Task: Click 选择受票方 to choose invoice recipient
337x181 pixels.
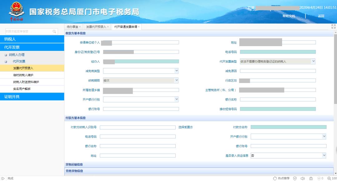Action: (186, 127)
